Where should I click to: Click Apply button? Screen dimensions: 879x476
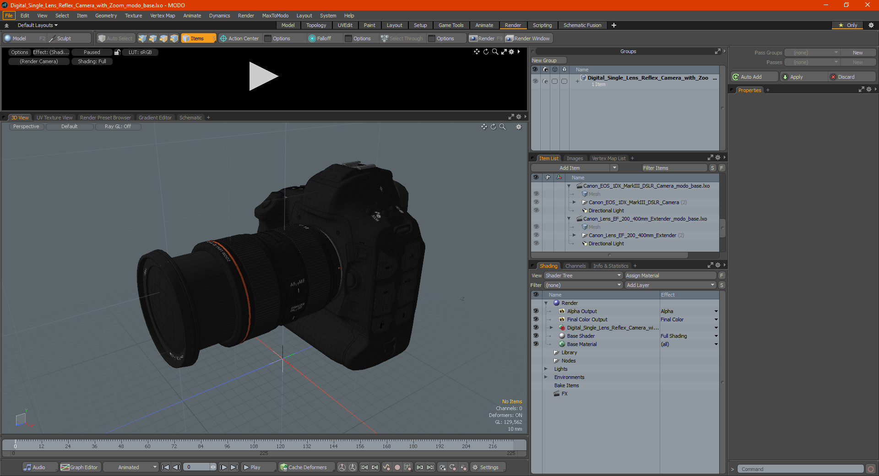point(804,77)
